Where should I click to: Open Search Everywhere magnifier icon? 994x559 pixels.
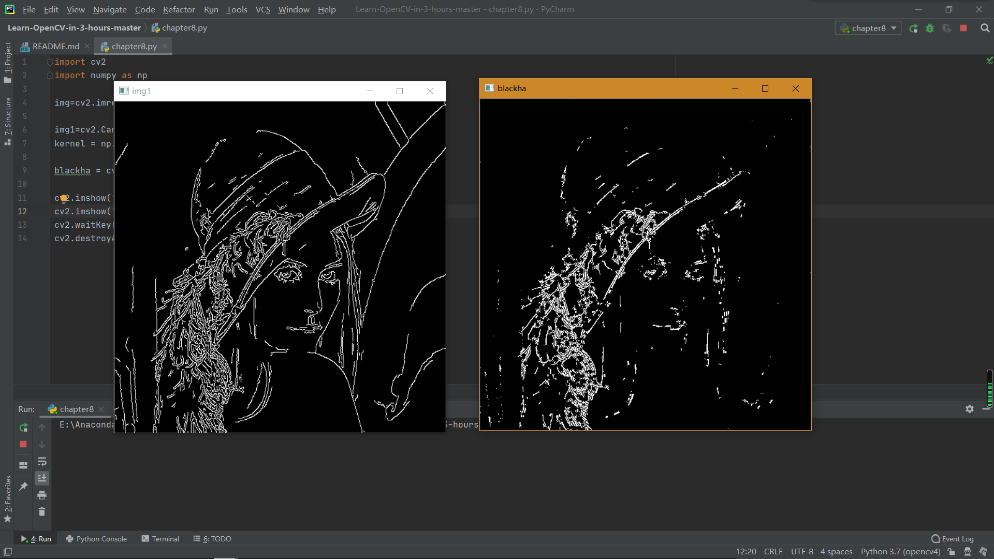click(985, 28)
